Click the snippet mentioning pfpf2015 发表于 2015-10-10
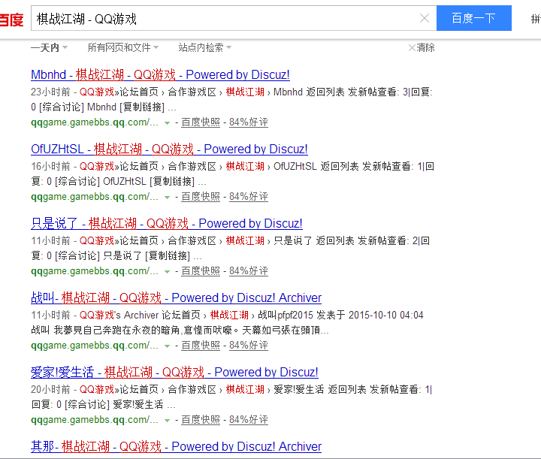Viewport: 541px width, 459px height. 227,322
